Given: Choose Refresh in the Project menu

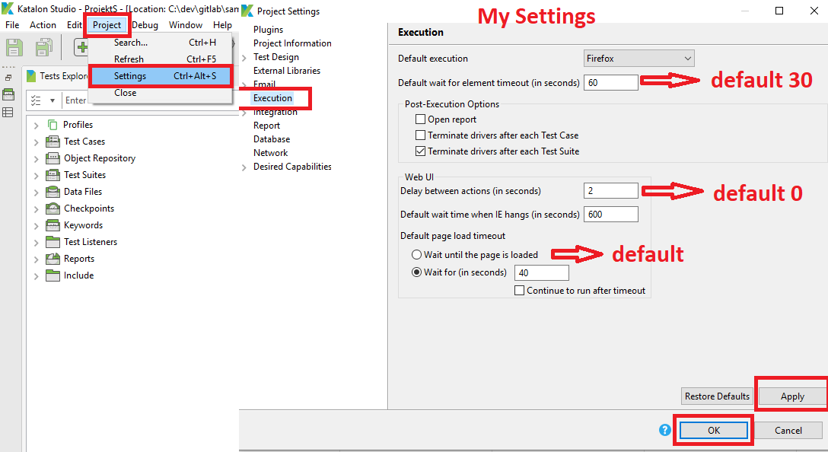Looking at the screenshot, I should [160, 59].
